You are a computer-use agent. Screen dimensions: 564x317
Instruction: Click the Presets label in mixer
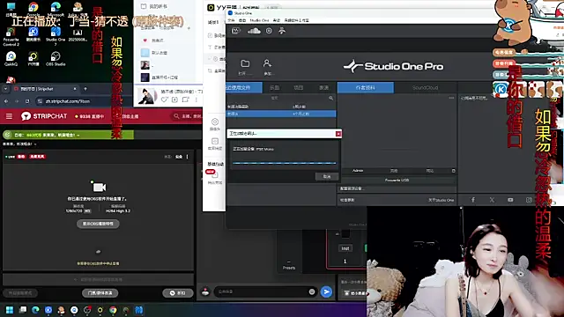pyautogui.click(x=289, y=268)
